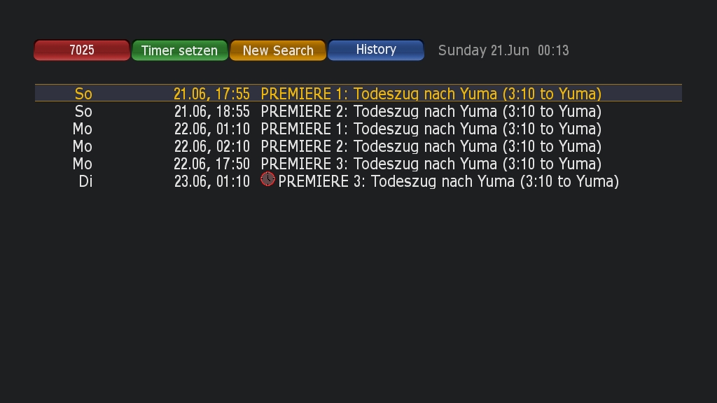Select the red 7025 button

coord(82,50)
